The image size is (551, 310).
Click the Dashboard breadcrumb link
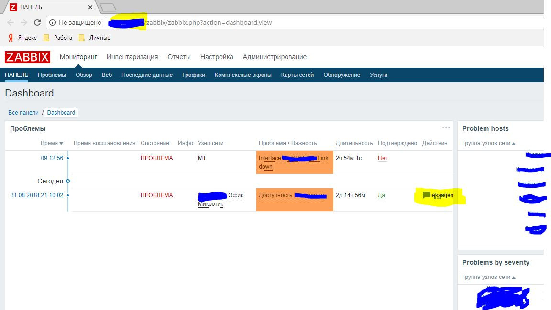[61, 113]
